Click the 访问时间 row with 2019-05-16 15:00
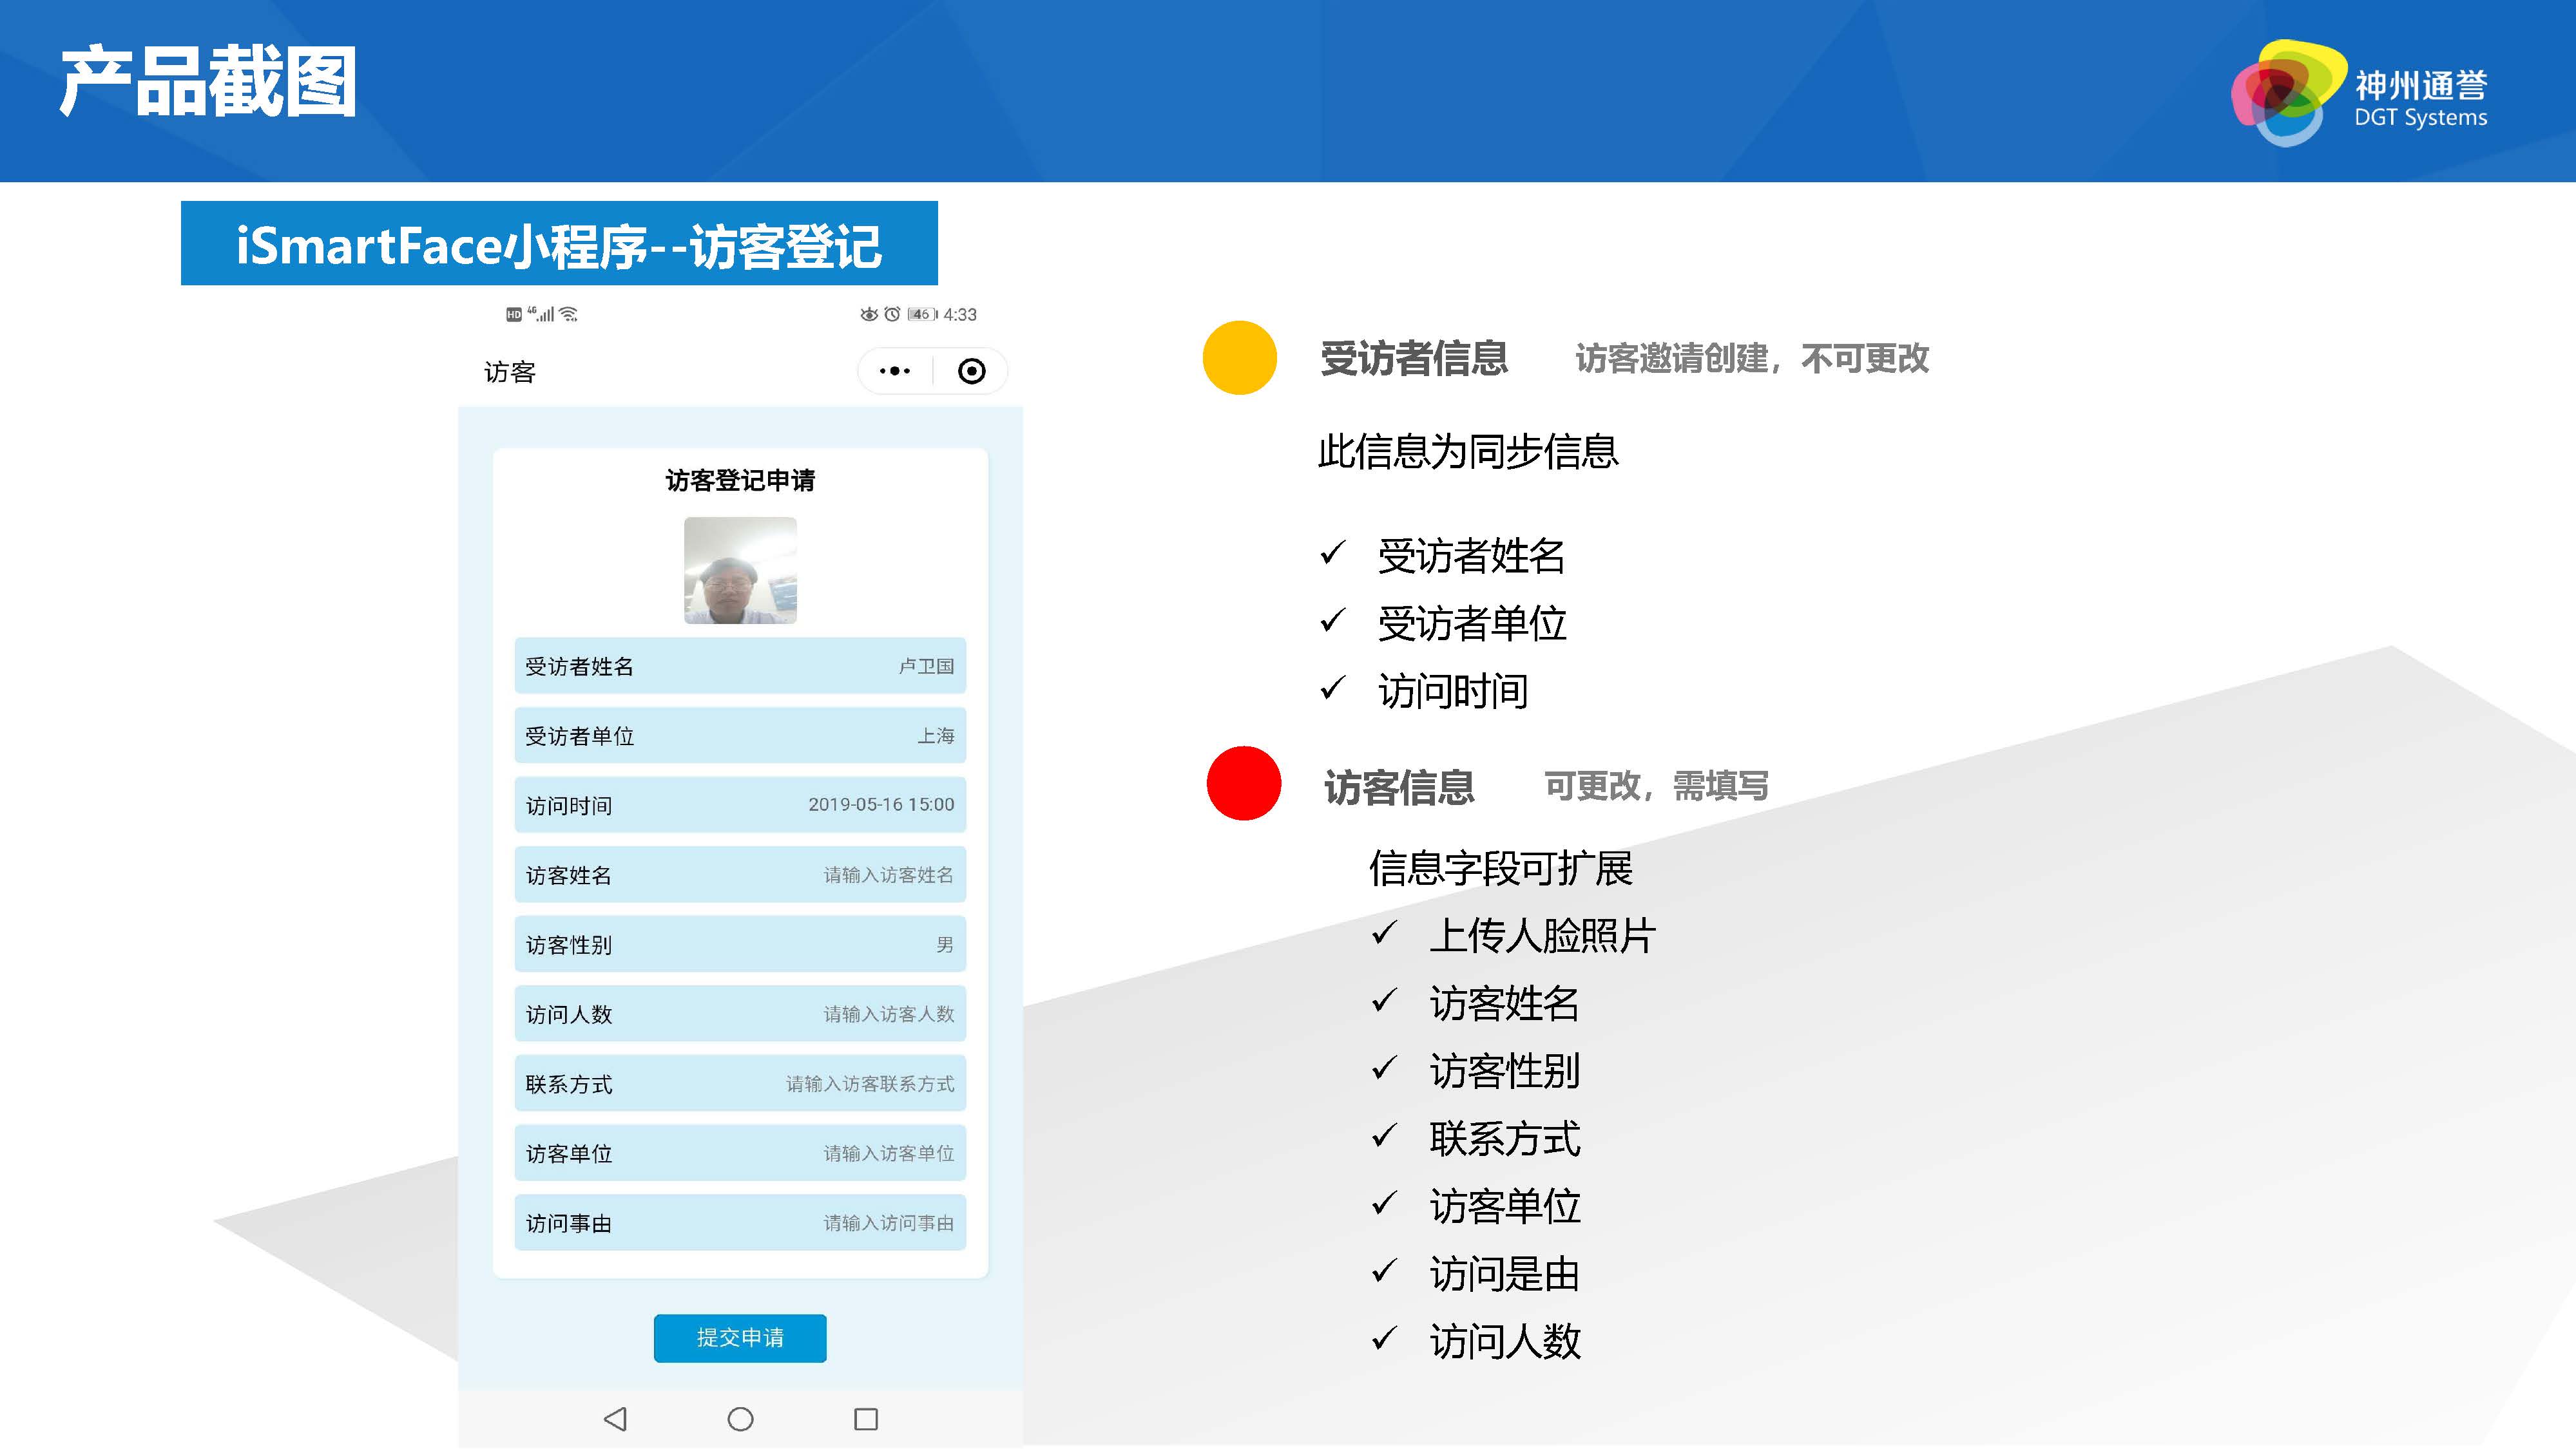This screenshot has width=2576, height=1449. tap(740, 804)
